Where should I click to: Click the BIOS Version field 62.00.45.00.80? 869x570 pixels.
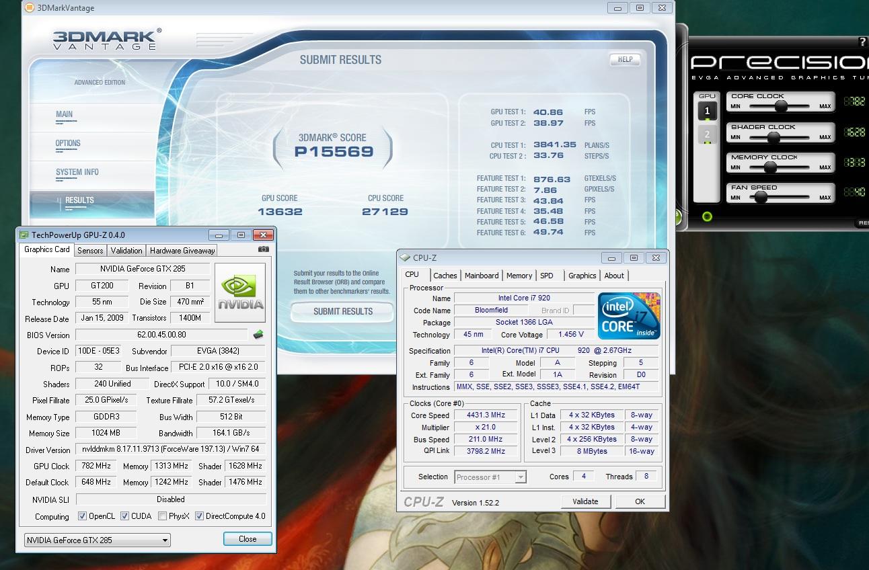(x=162, y=335)
